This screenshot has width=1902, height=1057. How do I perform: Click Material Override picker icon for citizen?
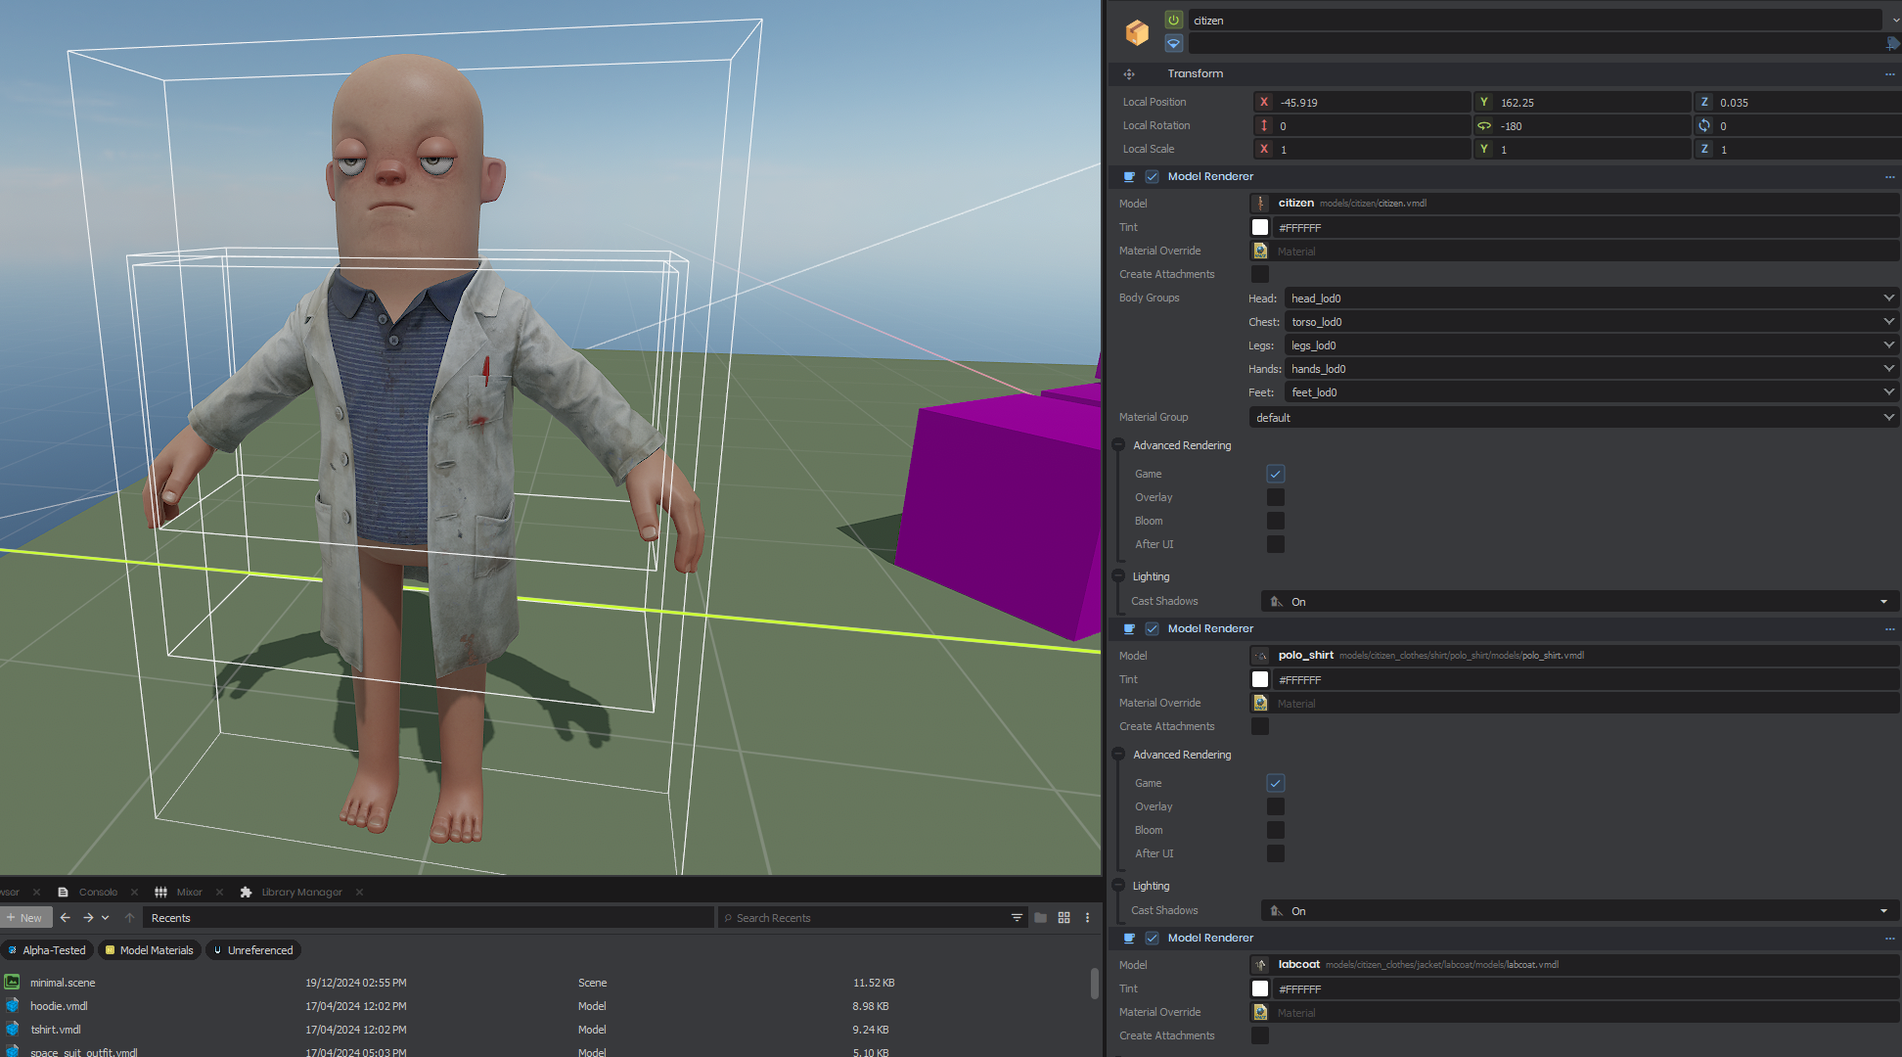1260,252
